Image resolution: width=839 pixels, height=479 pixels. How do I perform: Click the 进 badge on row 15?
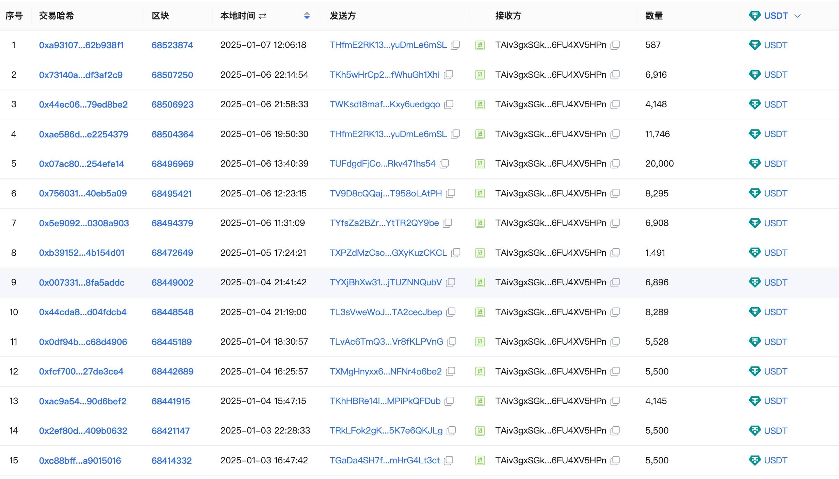480,460
